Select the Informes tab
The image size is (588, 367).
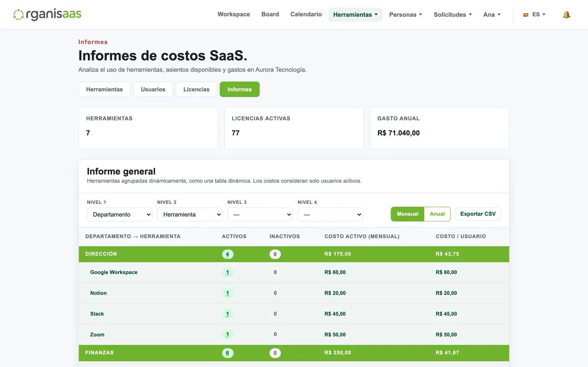click(x=239, y=89)
